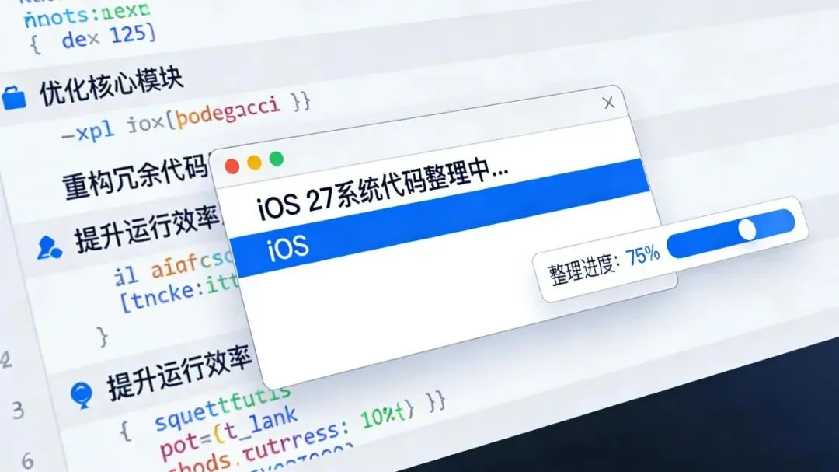This screenshot has width=839, height=472.
Task: Open the 优化核心模块 section heading
Action: (112, 86)
